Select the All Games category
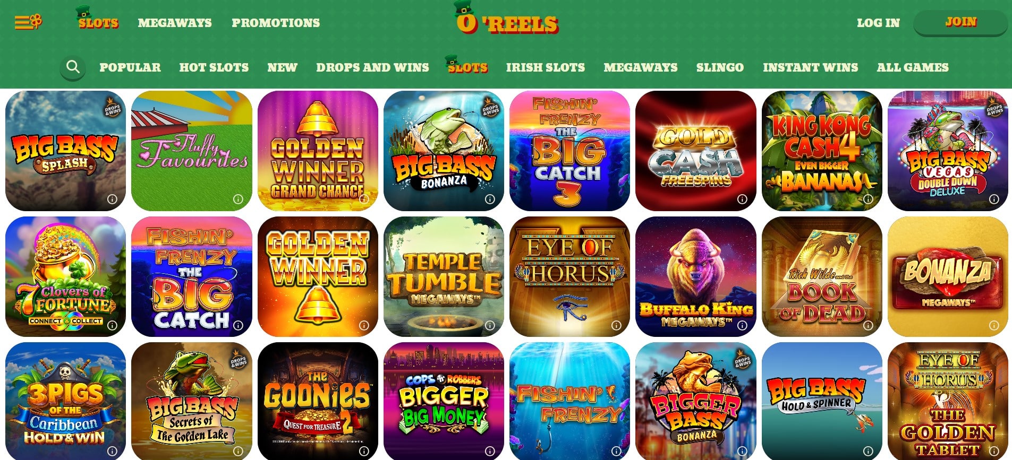Image resolution: width=1012 pixels, height=460 pixels. [913, 67]
